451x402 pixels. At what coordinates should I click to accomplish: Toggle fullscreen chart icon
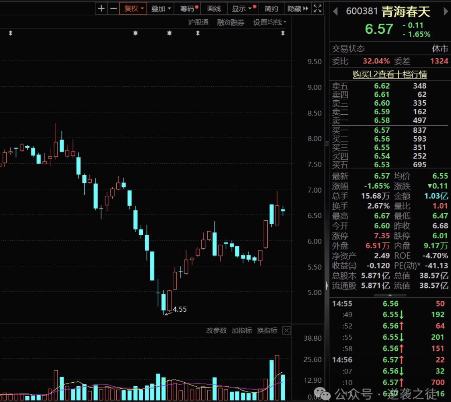pyautogui.click(x=318, y=9)
